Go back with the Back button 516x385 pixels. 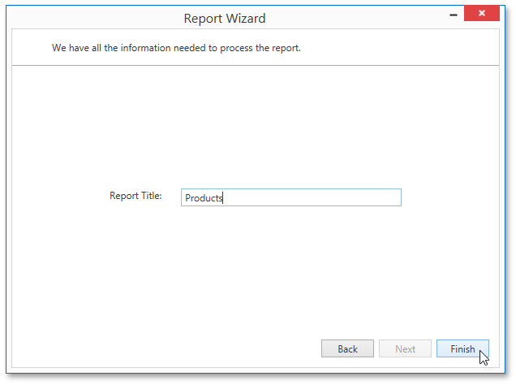pyautogui.click(x=347, y=348)
